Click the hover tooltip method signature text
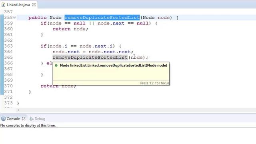The image size is (256, 144). pyautogui.click(x=114, y=66)
